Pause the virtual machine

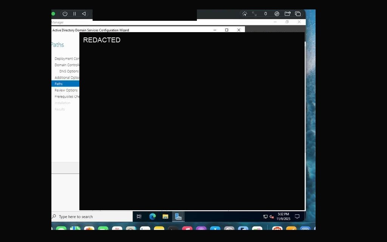click(74, 14)
